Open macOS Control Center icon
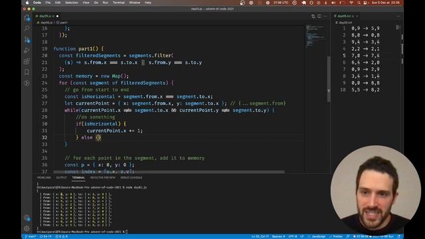The width and height of the screenshot is (425, 239). pos(365,3)
